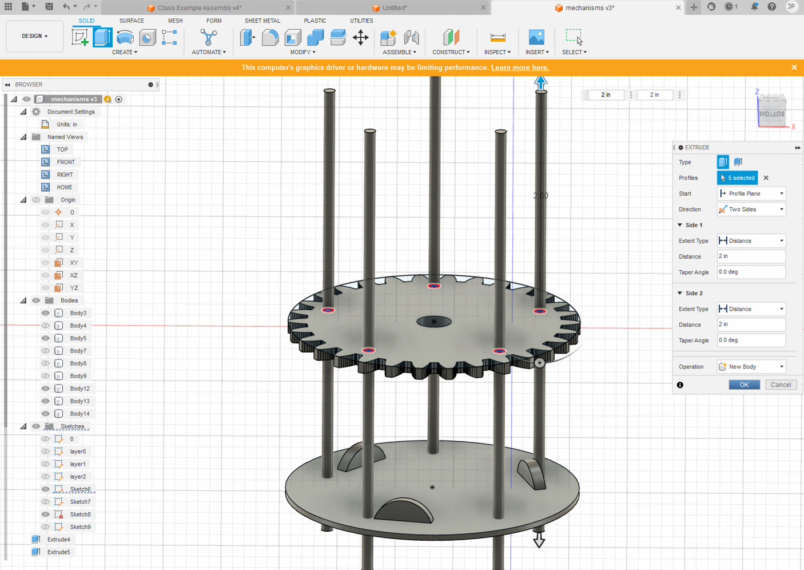Open the Direction dropdown showing Two Sides

pos(751,209)
